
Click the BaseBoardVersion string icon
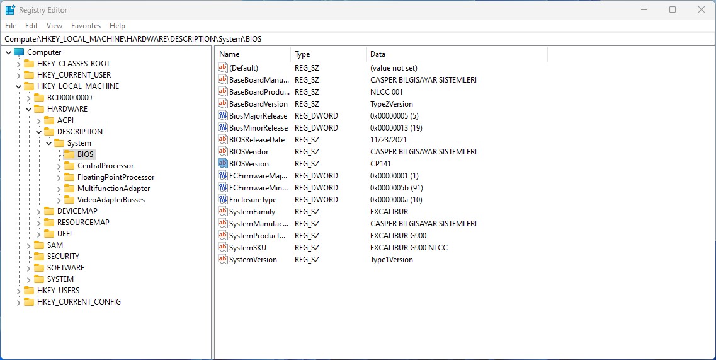(223, 104)
